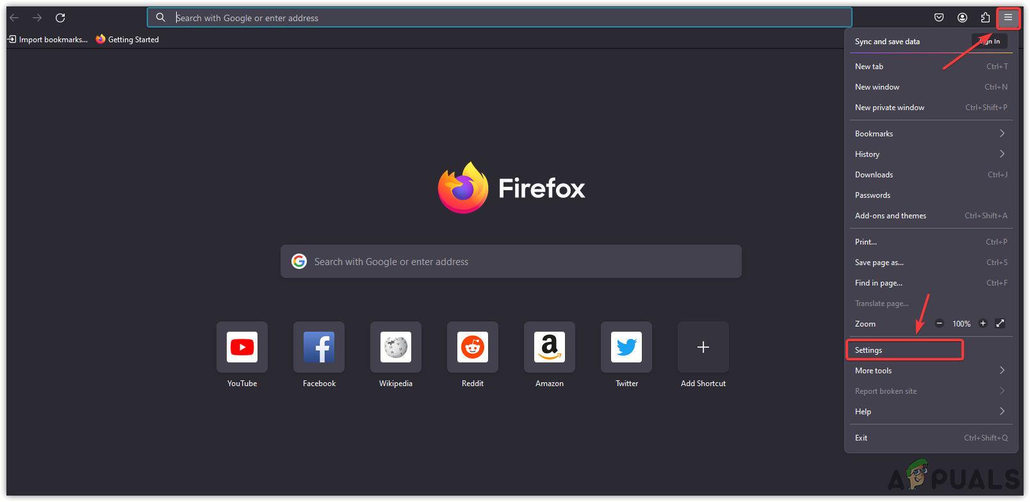Select New tab from the menu
Image resolution: width=1030 pixels, height=502 pixels.
(931, 67)
